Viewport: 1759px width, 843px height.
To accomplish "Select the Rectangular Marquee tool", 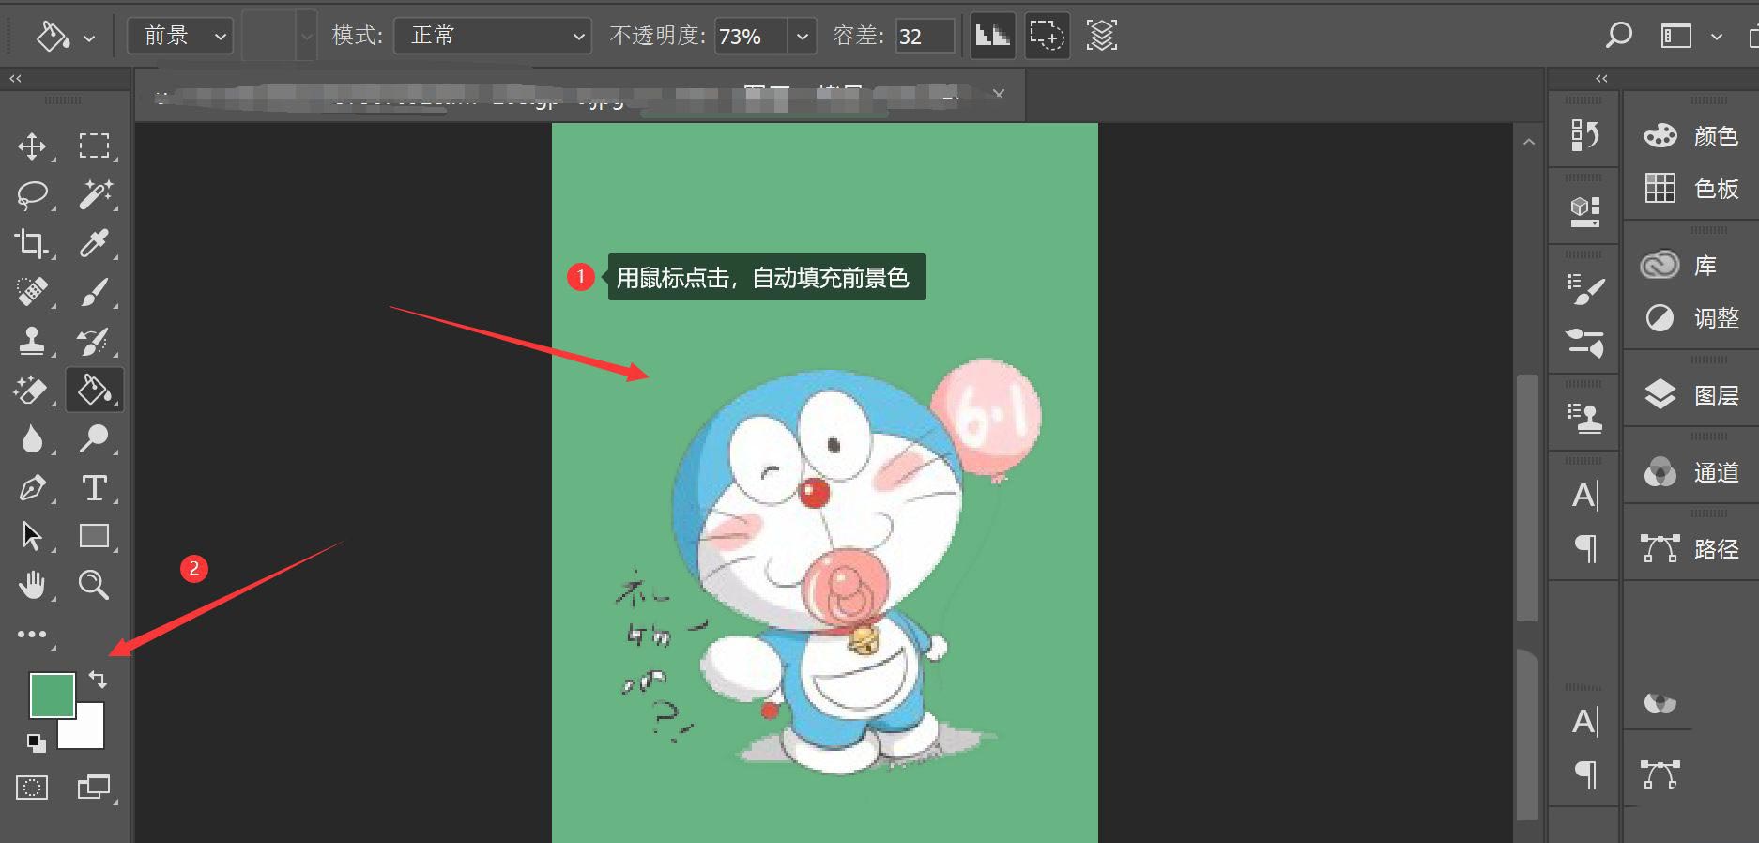I will pos(94,146).
